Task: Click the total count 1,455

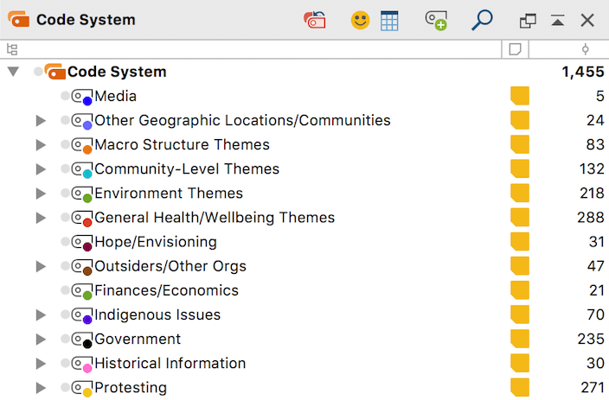Action: coord(583,72)
